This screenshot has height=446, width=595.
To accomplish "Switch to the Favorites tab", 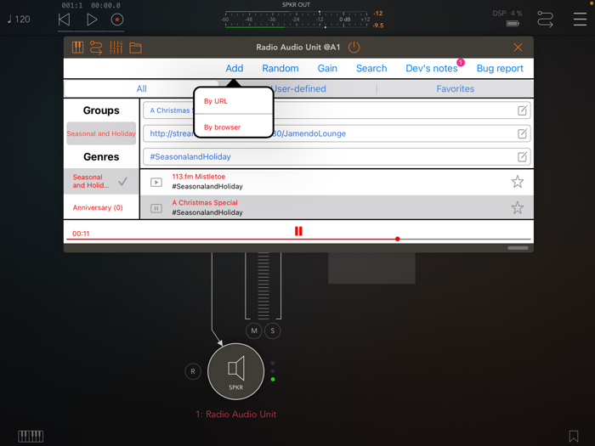I will (455, 88).
